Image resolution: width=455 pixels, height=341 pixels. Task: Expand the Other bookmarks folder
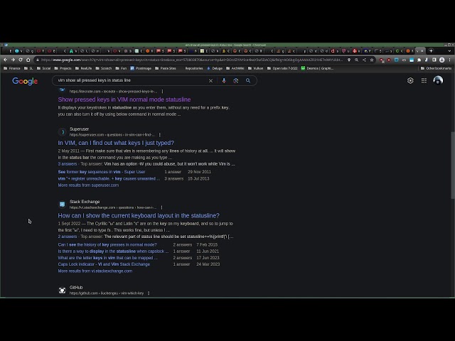click(x=436, y=68)
